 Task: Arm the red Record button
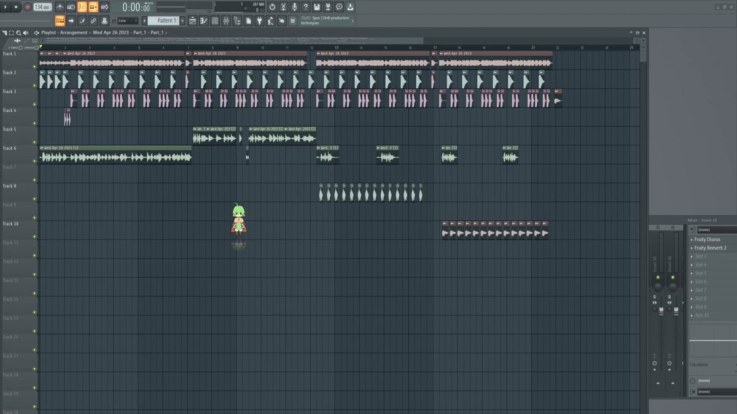point(28,7)
